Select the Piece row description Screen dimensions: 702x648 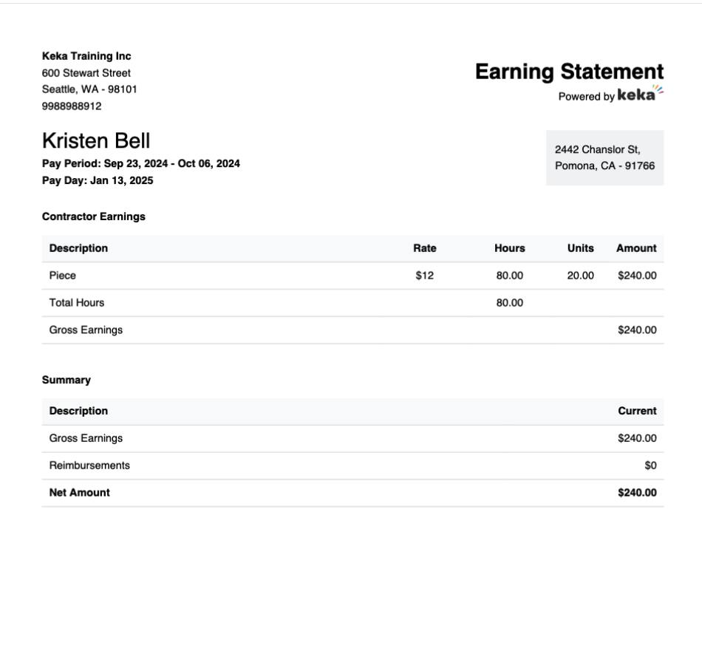[x=63, y=276]
